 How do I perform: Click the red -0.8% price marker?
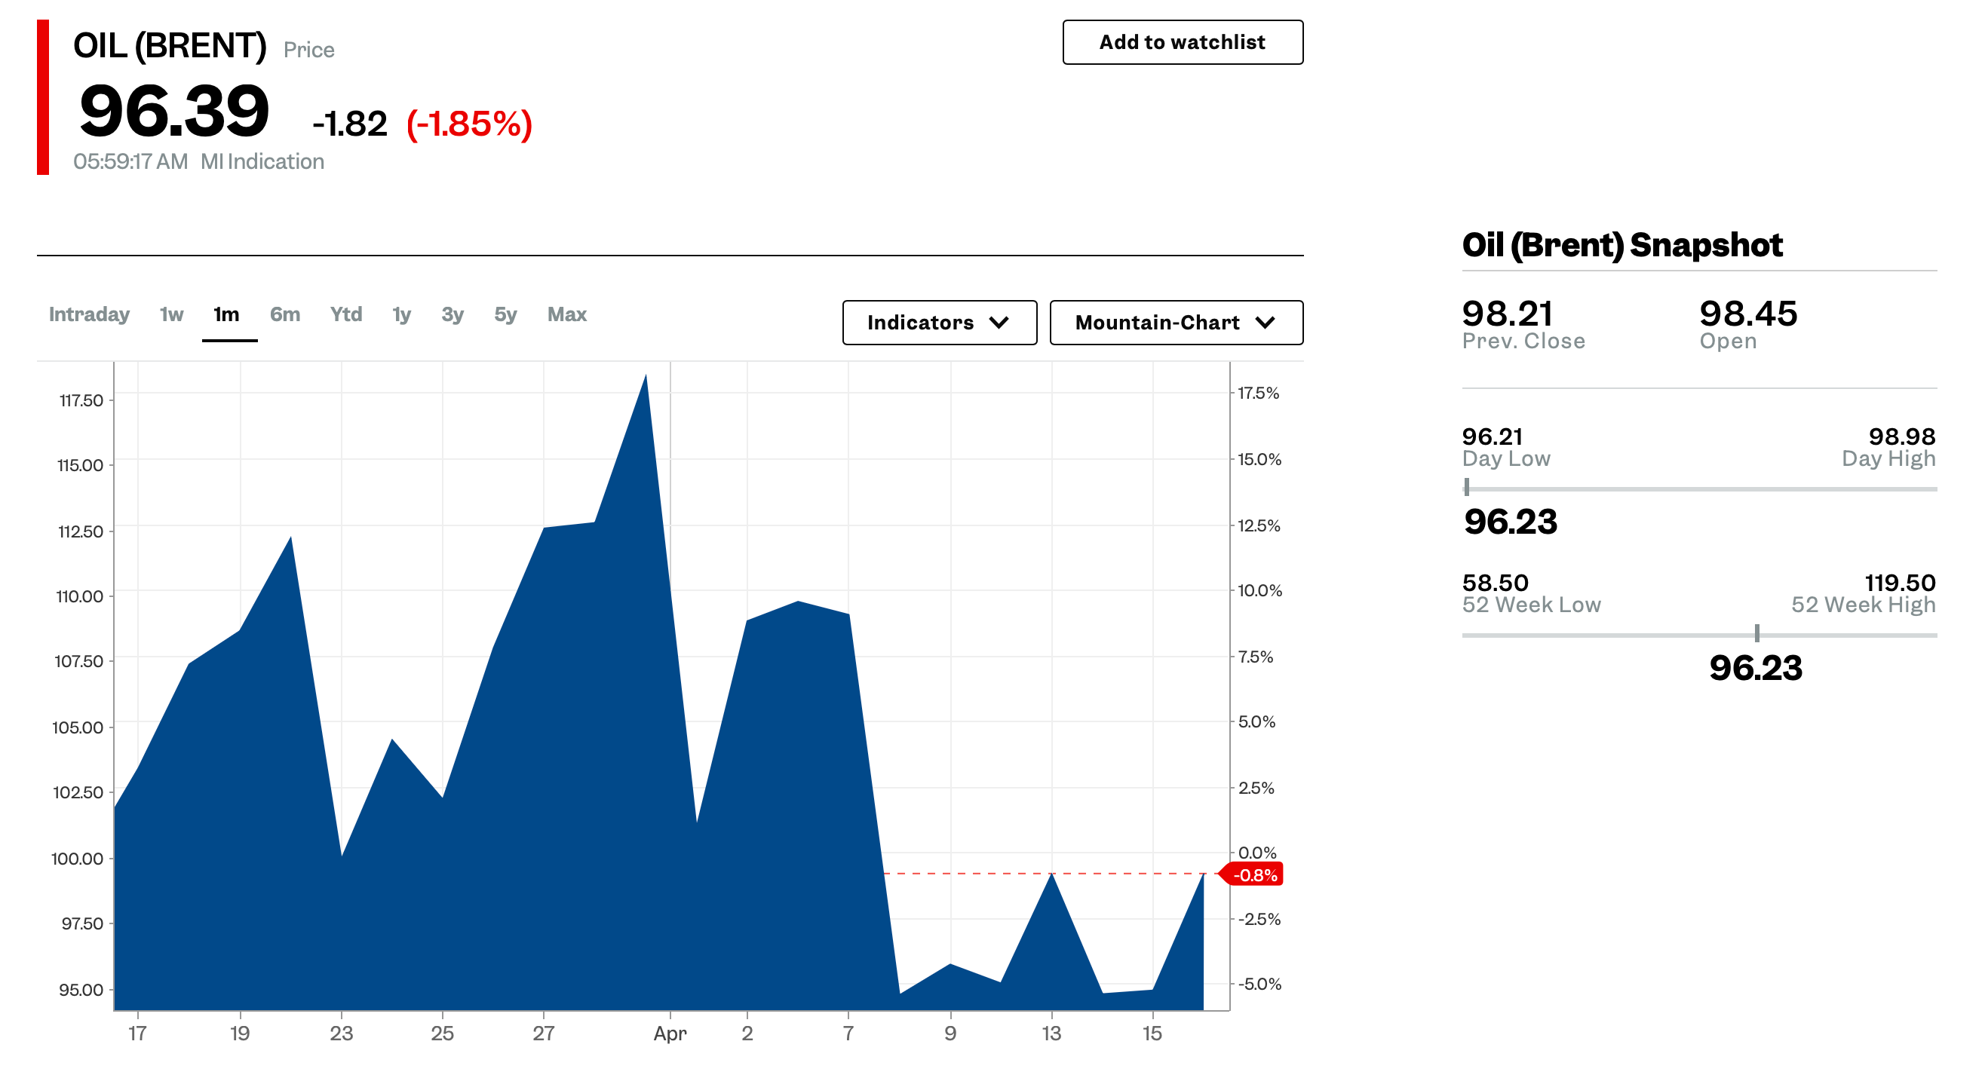coord(1253,874)
